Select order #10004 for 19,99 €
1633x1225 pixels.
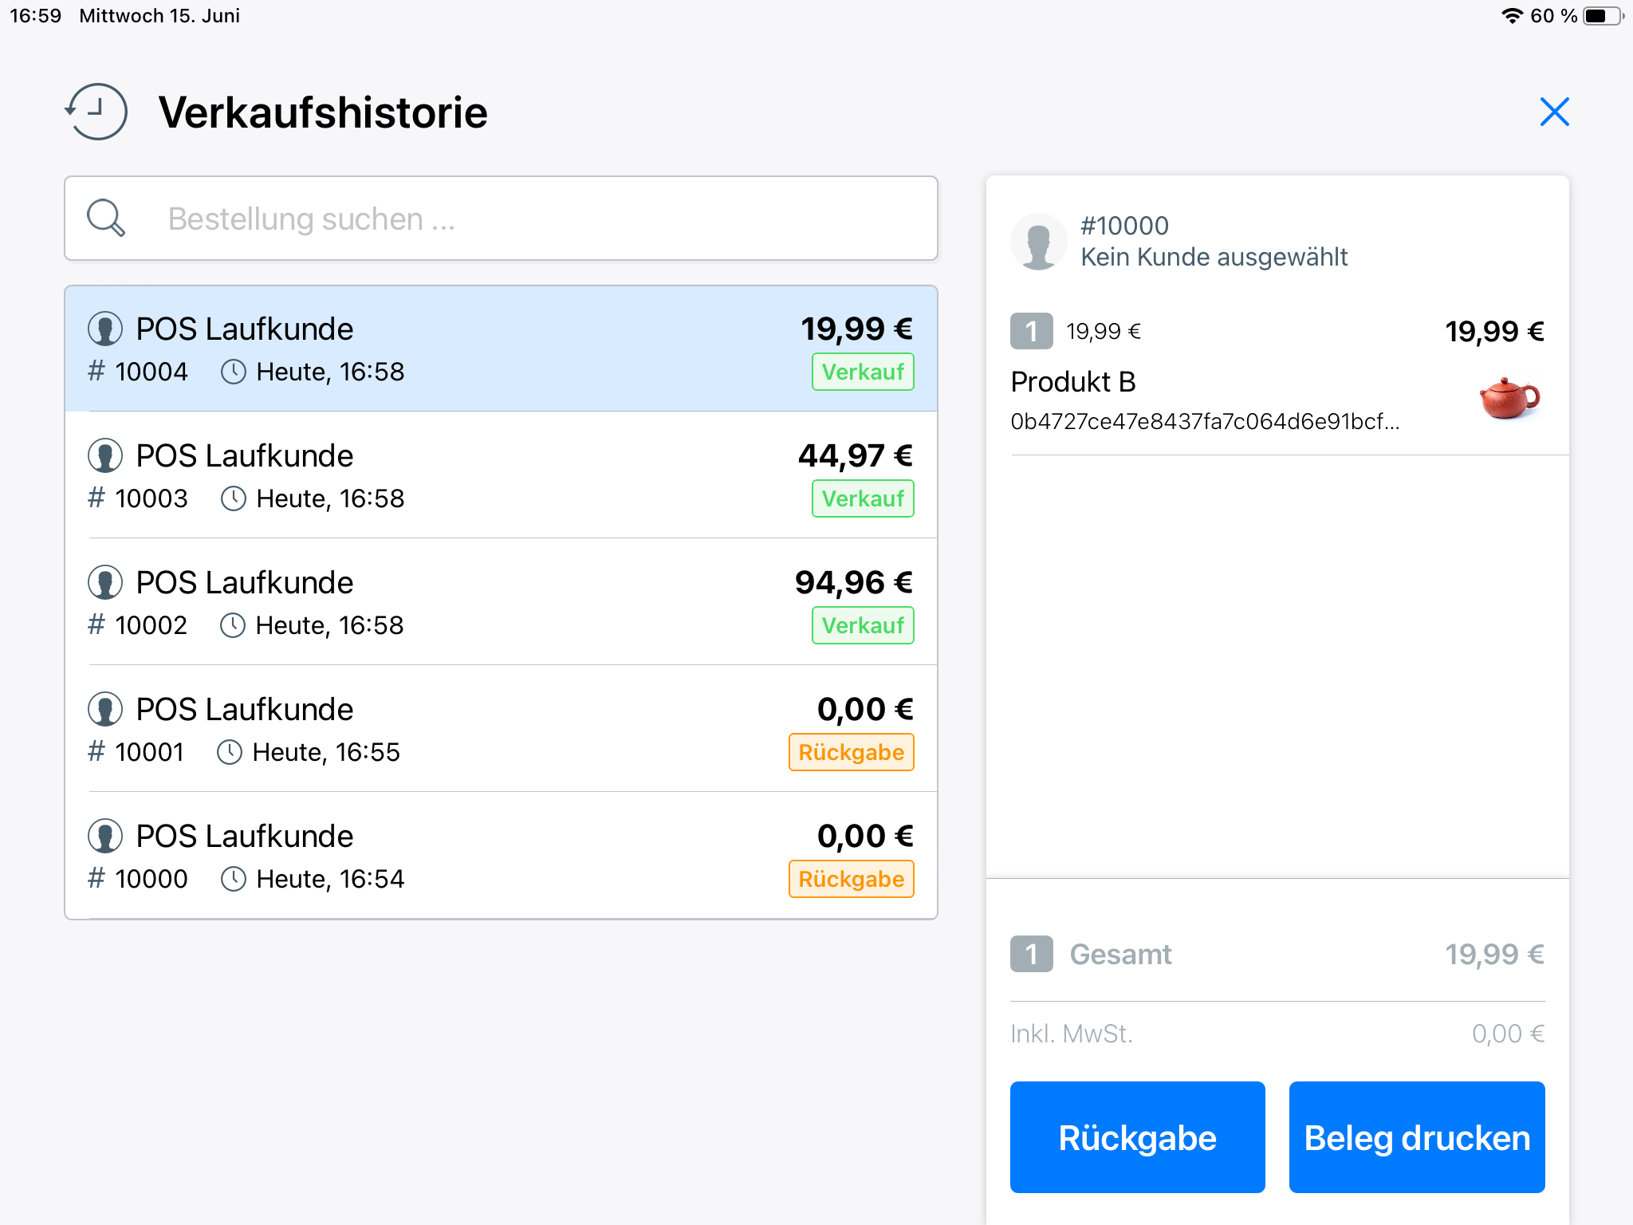[x=501, y=349]
